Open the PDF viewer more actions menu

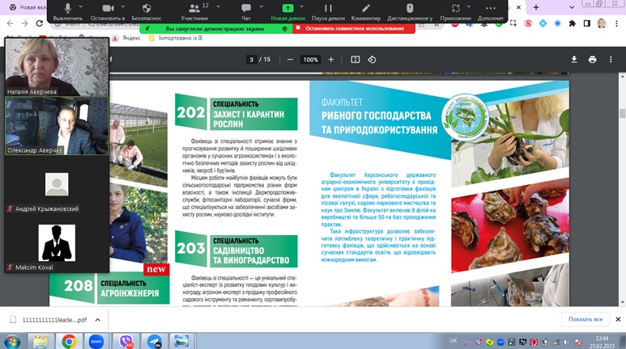(611, 59)
